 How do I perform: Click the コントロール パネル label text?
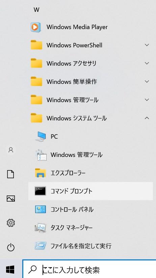(x=72, y=210)
